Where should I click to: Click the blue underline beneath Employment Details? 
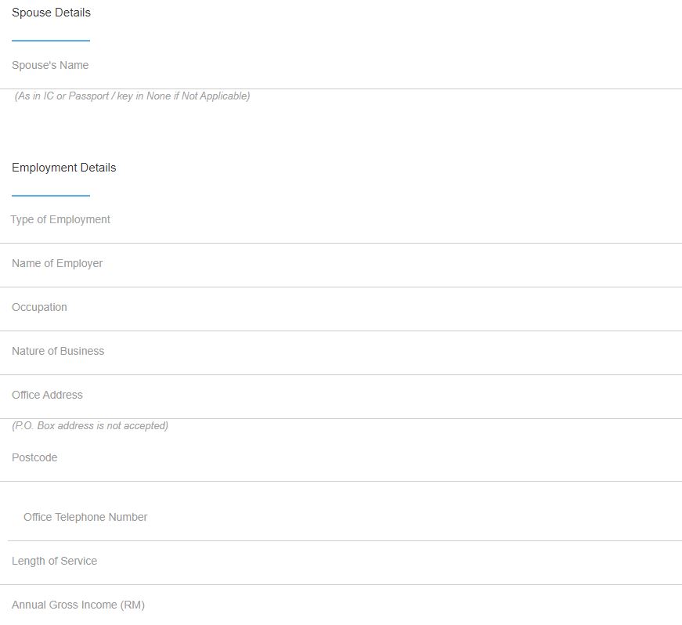click(51, 195)
